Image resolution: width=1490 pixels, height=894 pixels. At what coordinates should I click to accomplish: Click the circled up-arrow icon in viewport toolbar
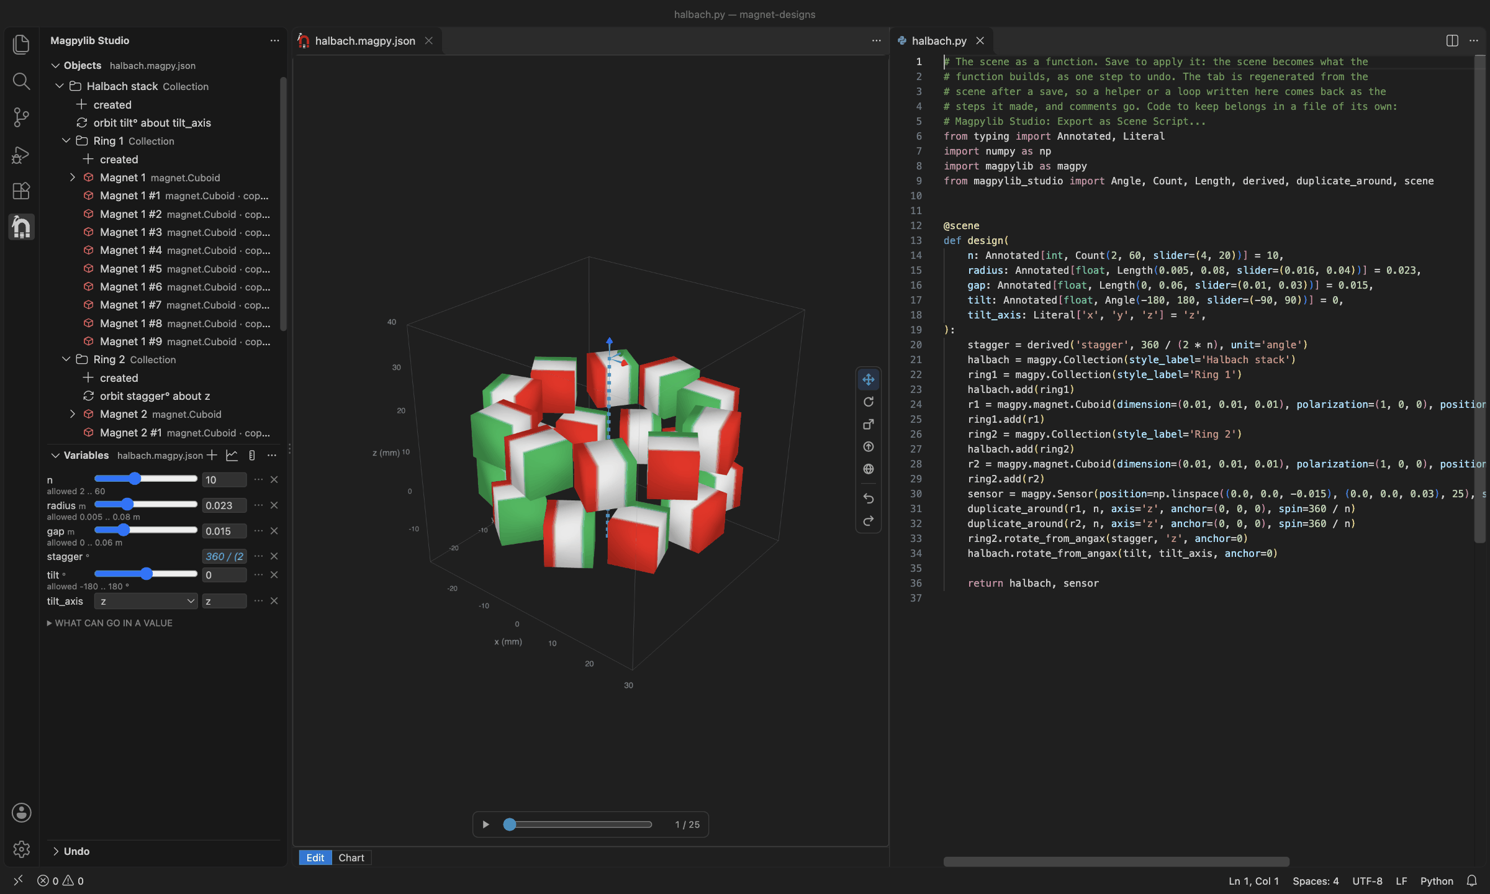tap(868, 446)
